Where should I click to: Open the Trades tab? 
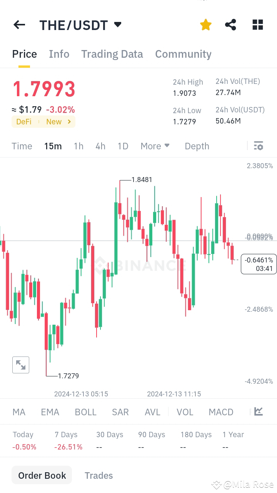click(99, 475)
